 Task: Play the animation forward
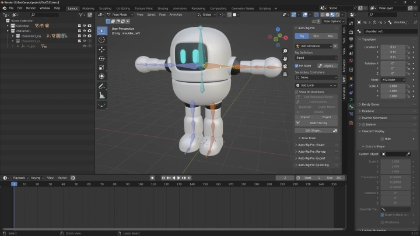point(178,178)
